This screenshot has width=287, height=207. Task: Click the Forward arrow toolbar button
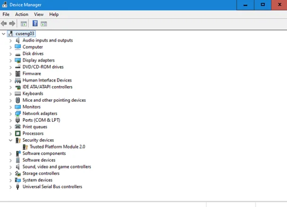coord(12,24)
